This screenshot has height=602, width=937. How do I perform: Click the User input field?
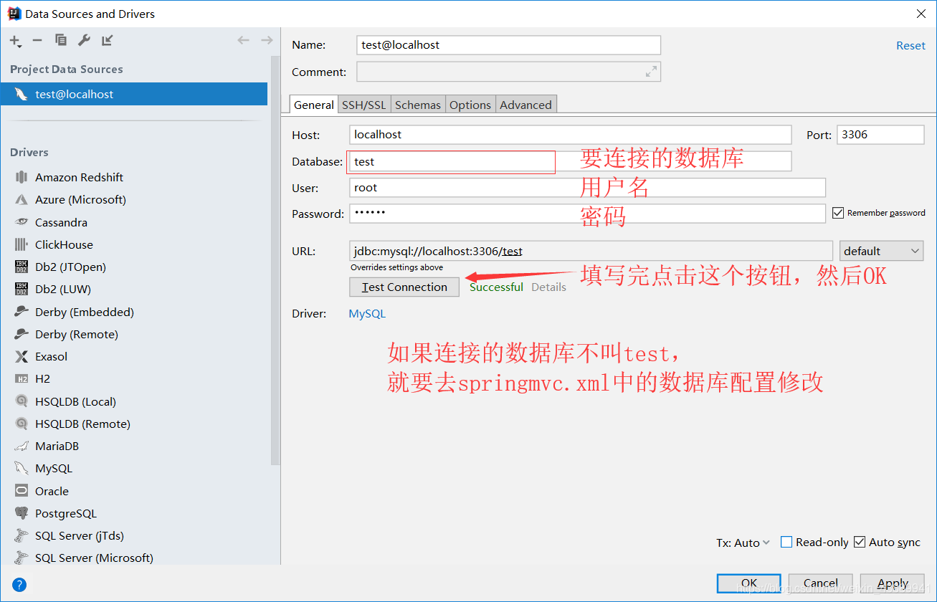588,188
